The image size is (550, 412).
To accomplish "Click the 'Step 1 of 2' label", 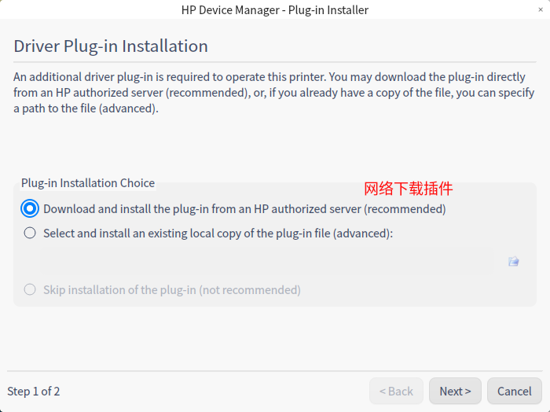I will click(34, 392).
